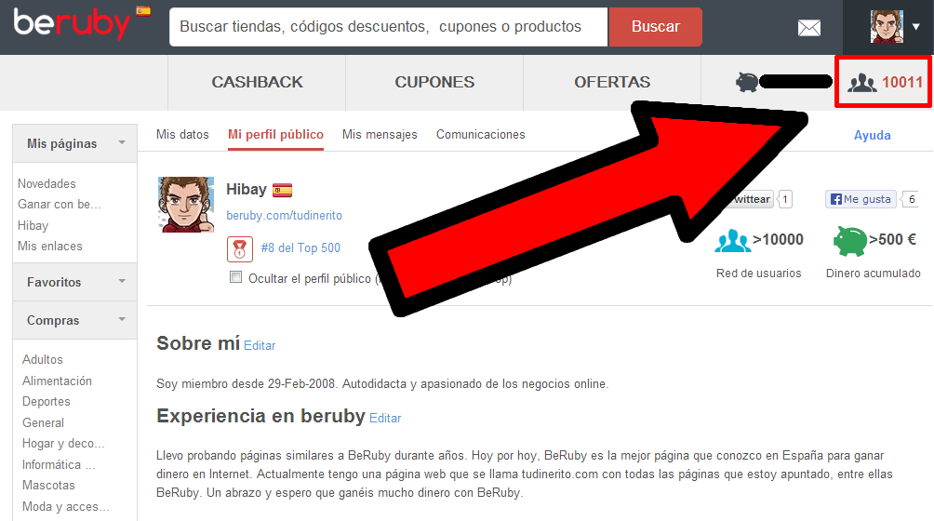The width and height of the screenshot is (934, 521).
Task: Click the medal ranking icon
Action: pyautogui.click(x=240, y=249)
